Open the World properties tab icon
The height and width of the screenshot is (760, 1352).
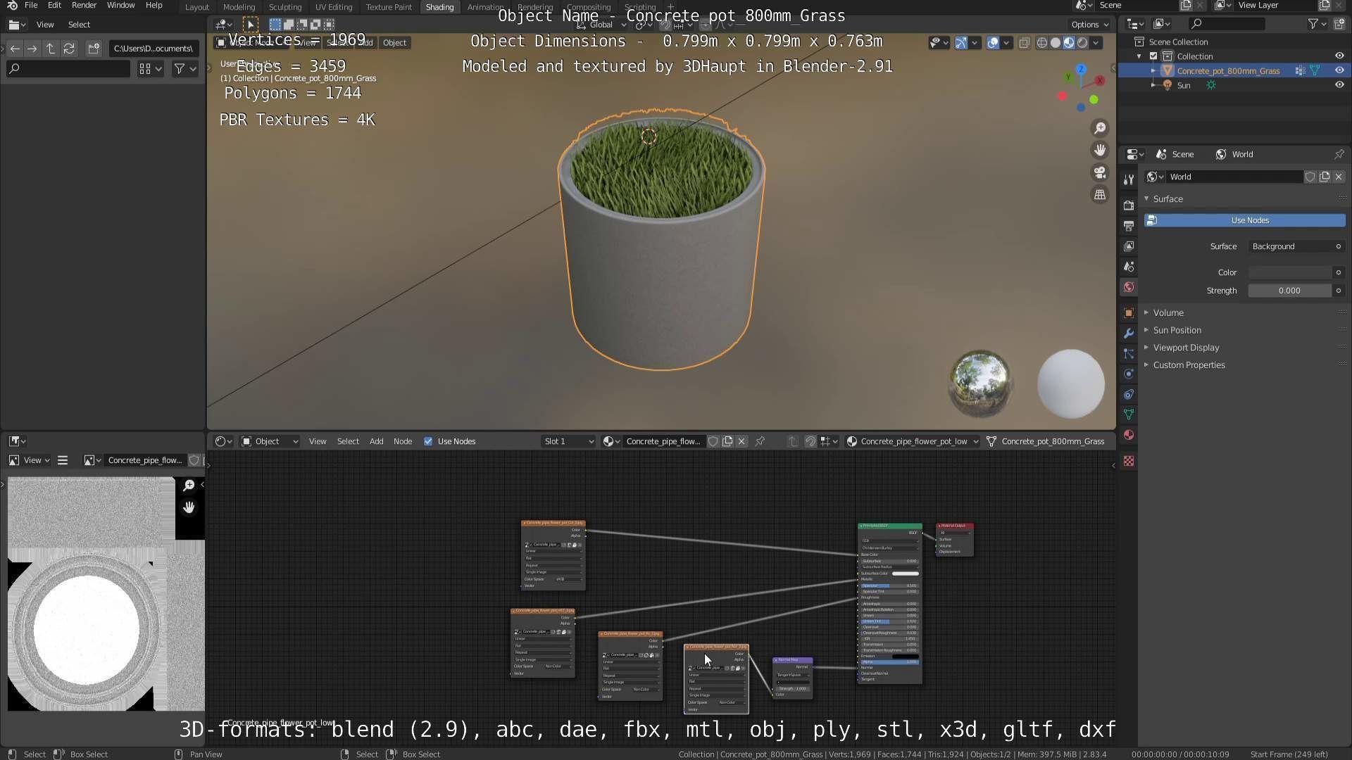(1129, 287)
